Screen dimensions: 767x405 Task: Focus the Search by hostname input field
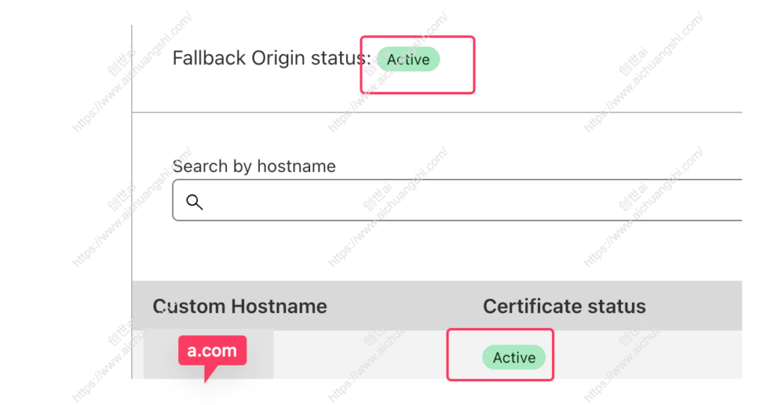(x=458, y=200)
